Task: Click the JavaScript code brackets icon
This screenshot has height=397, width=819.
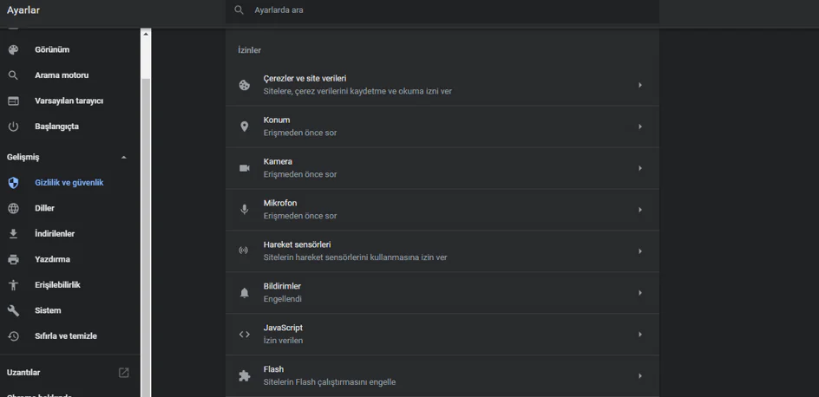Action: (245, 335)
